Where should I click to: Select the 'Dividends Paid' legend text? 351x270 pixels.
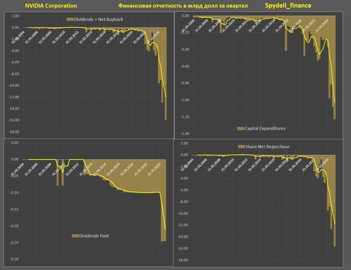pyautogui.click(x=94, y=236)
